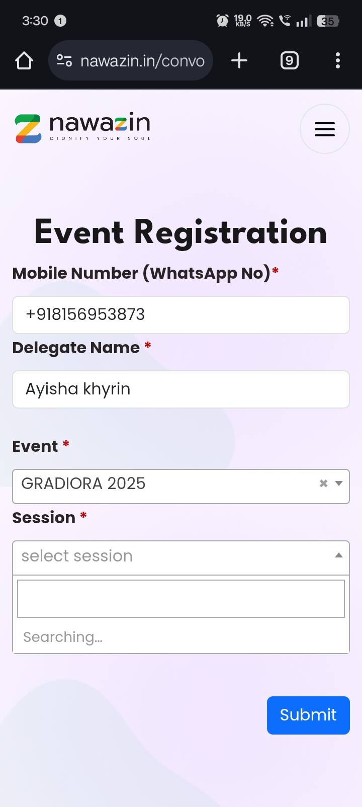Image resolution: width=362 pixels, height=807 pixels.
Task: Click the Delegate Name field
Action: (x=181, y=389)
